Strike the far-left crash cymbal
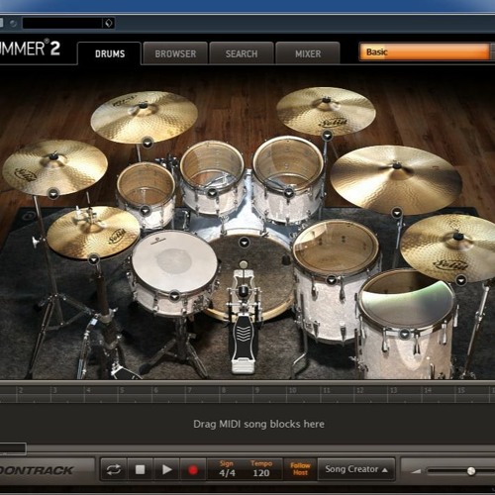This screenshot has height=495, width=495. pos(54,166)
